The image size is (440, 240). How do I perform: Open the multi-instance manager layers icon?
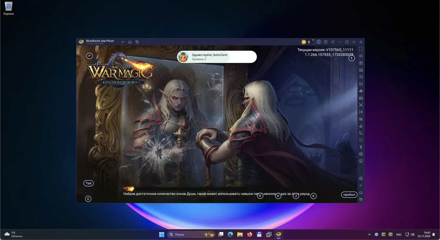point(361,154)
